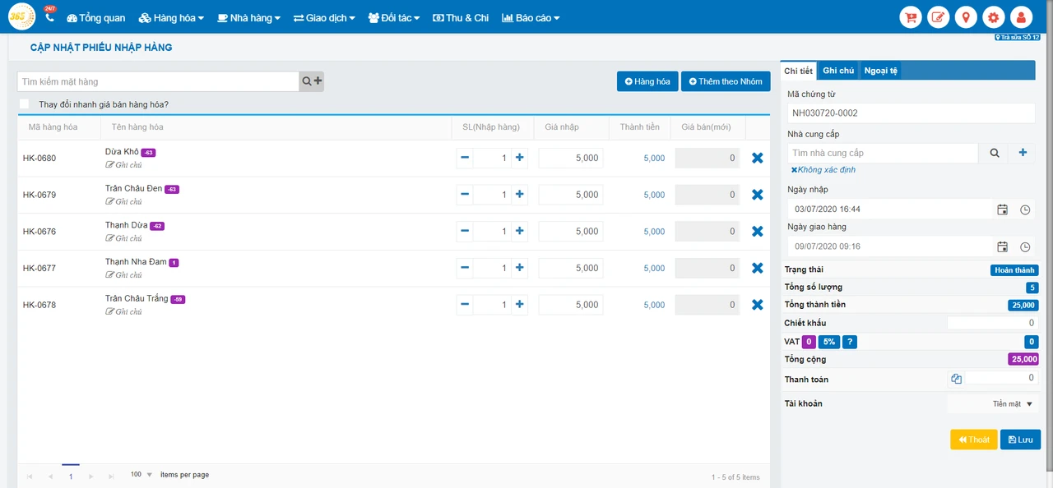Open calendar for Ngày nhập

pos(1002,209)
